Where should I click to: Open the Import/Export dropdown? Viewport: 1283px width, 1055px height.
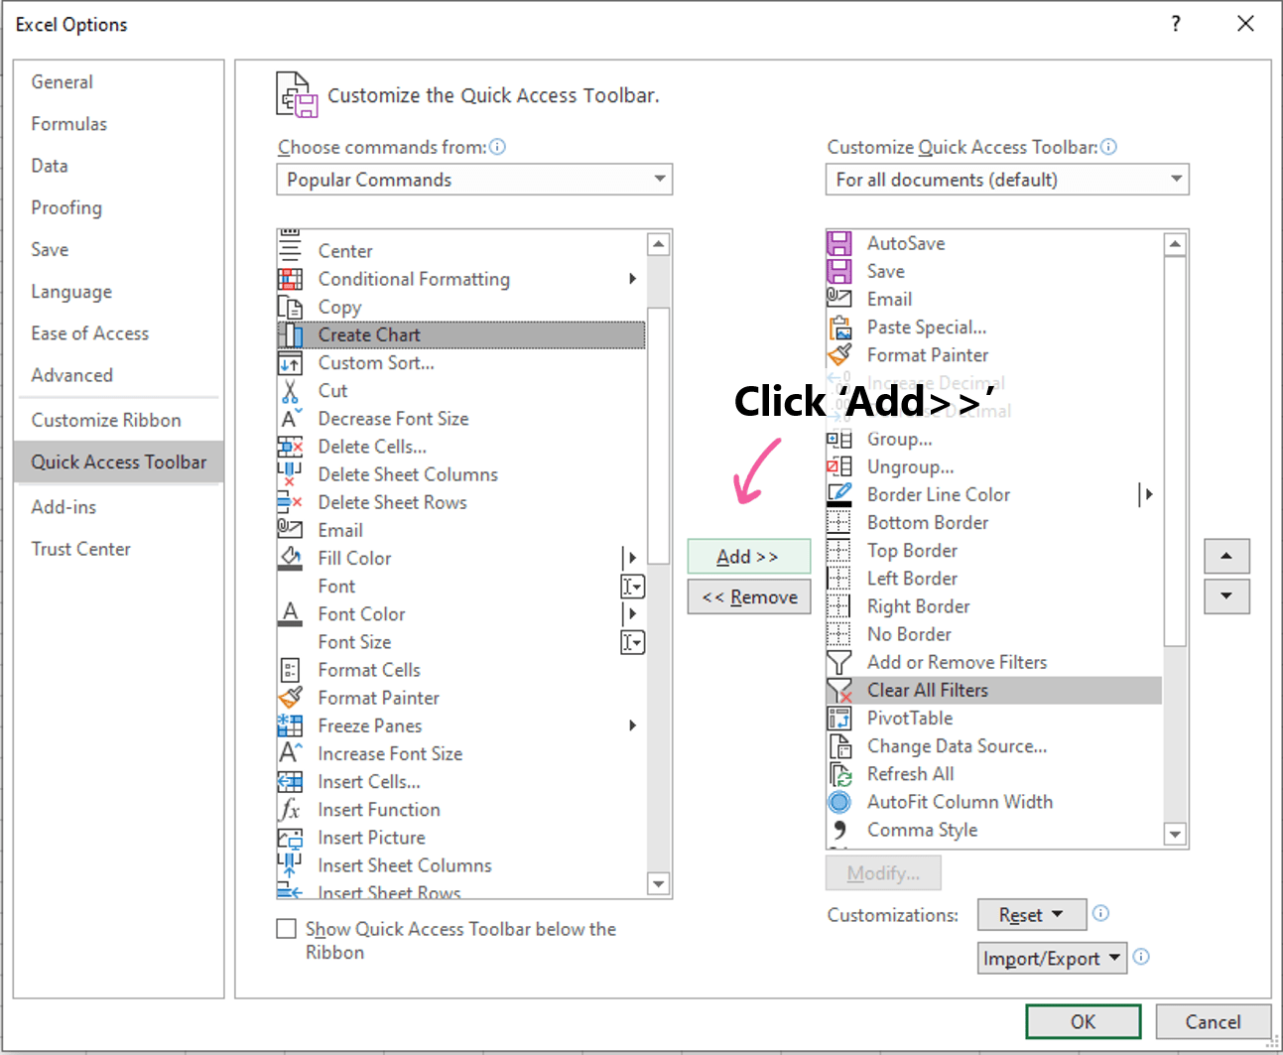[1051, 958]
